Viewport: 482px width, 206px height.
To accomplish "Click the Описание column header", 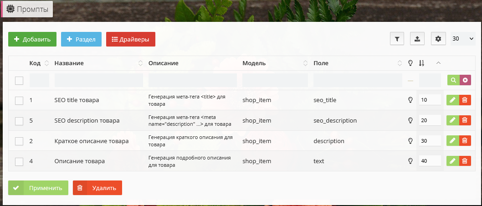I will [x=164, y=63].
